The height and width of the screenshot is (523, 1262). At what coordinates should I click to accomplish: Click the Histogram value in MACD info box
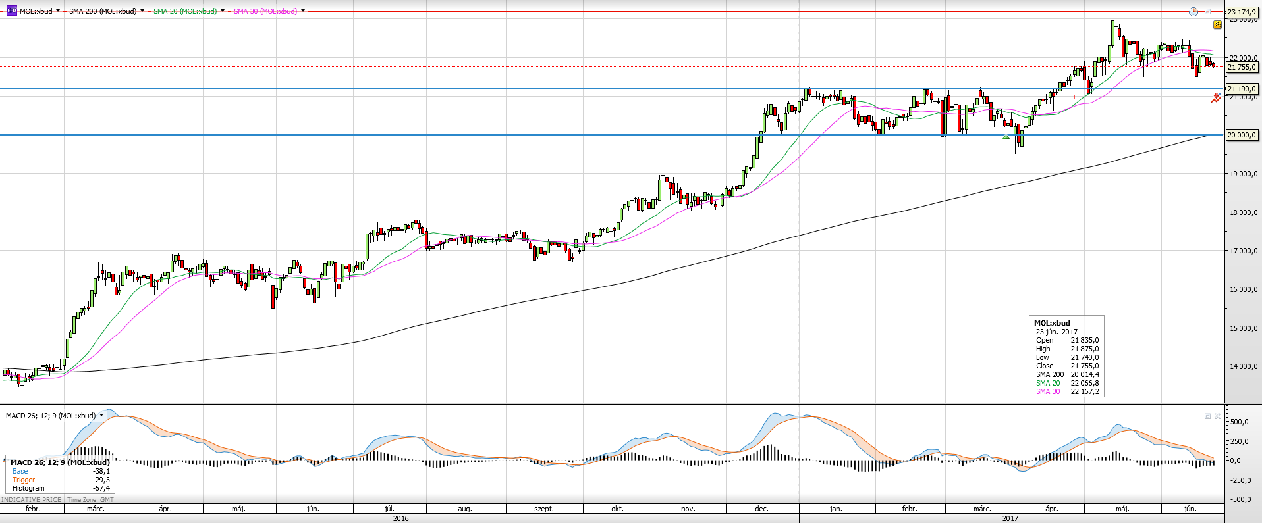pos(101,488)
